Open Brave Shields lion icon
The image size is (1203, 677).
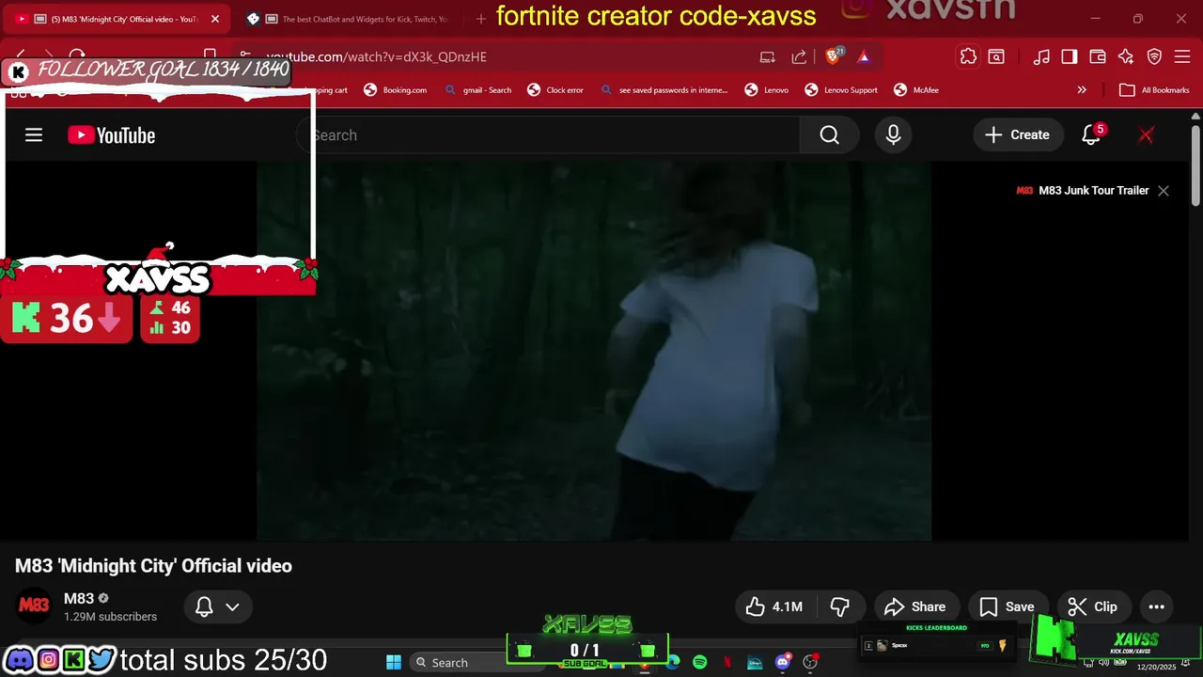(x=833, y=56)
